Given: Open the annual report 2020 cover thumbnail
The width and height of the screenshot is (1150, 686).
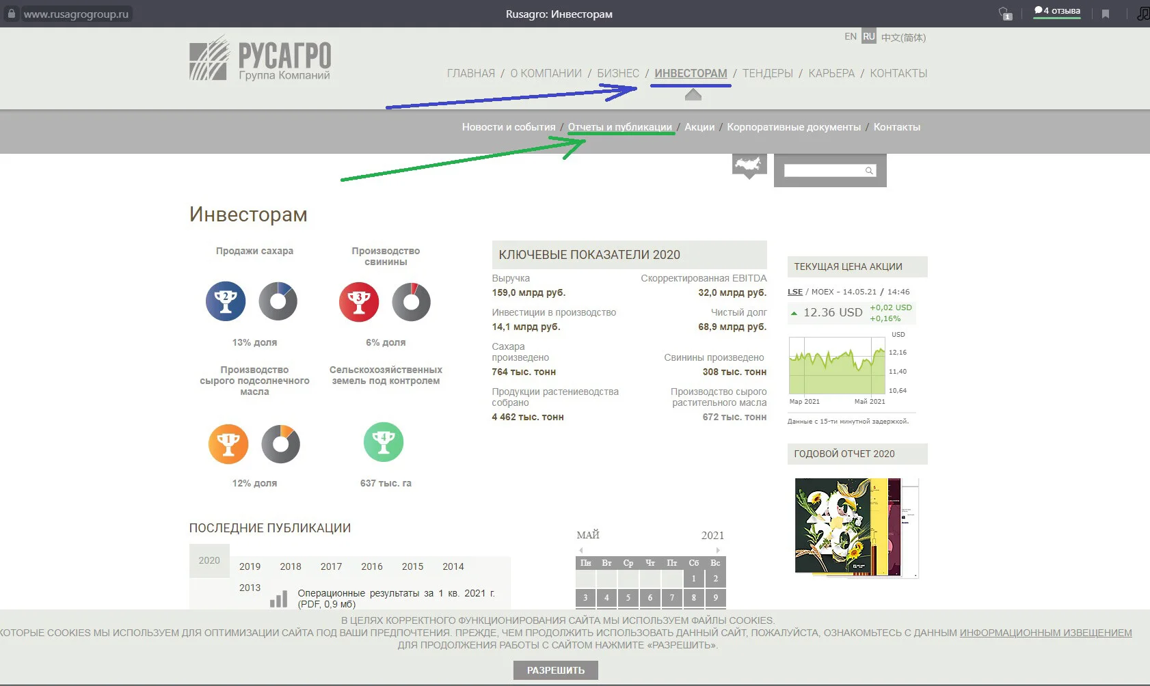Looking at the screenshot, I should click(857, 527).
